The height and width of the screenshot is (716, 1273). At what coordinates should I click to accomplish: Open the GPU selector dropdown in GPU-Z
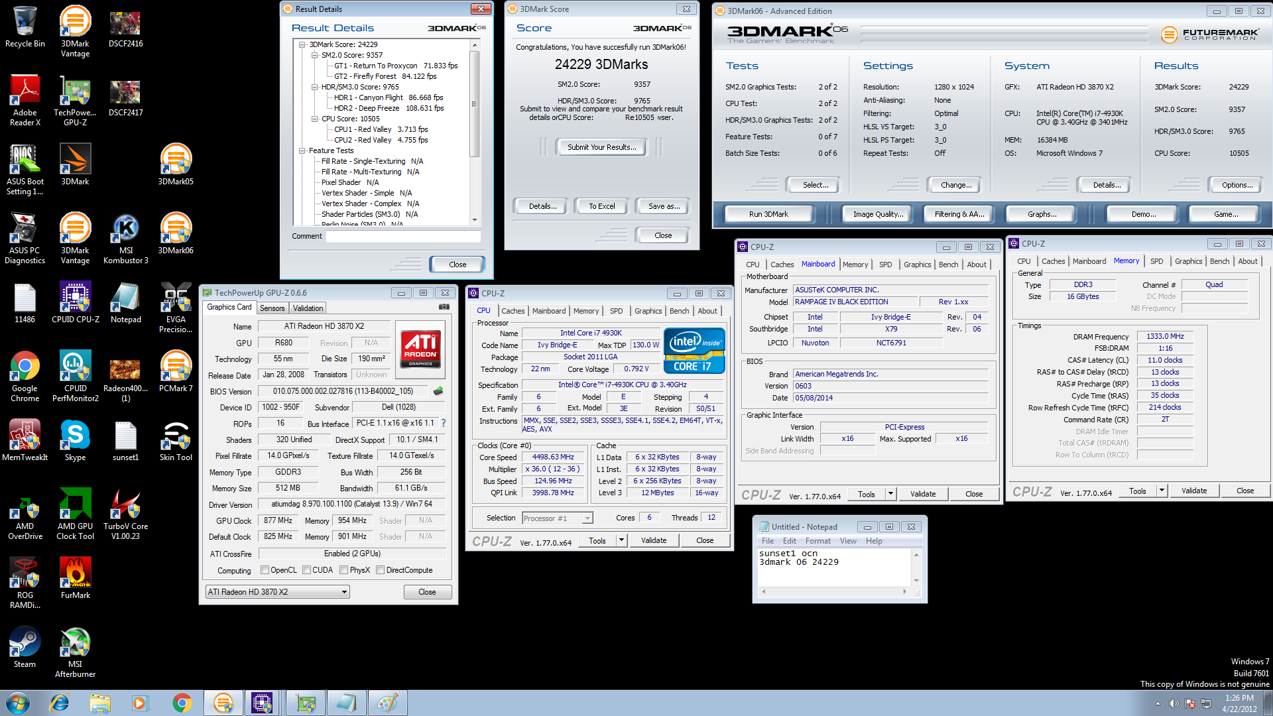tap(277, 592)
